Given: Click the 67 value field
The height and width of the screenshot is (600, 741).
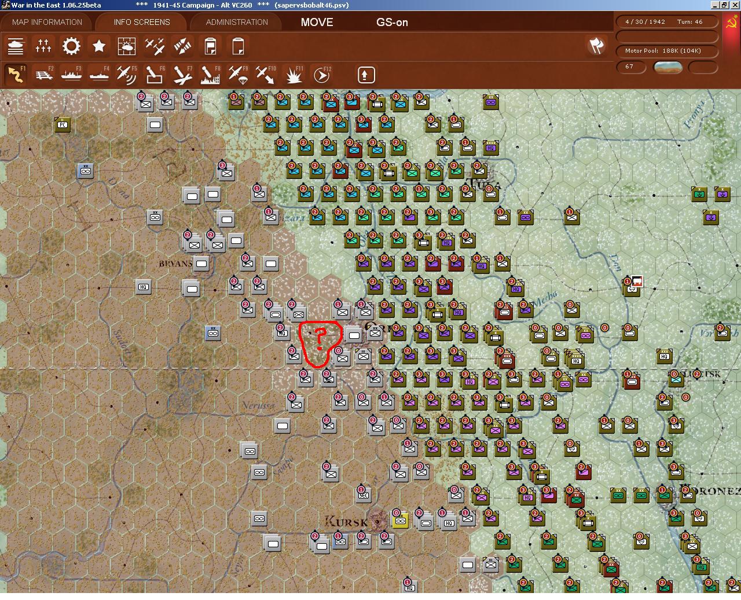Looking at the screenshot, I should (x=630, y=67).
